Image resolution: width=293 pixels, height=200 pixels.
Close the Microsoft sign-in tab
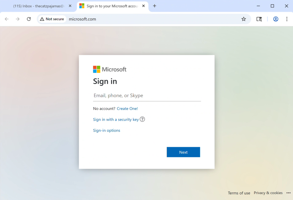[144, 6]
